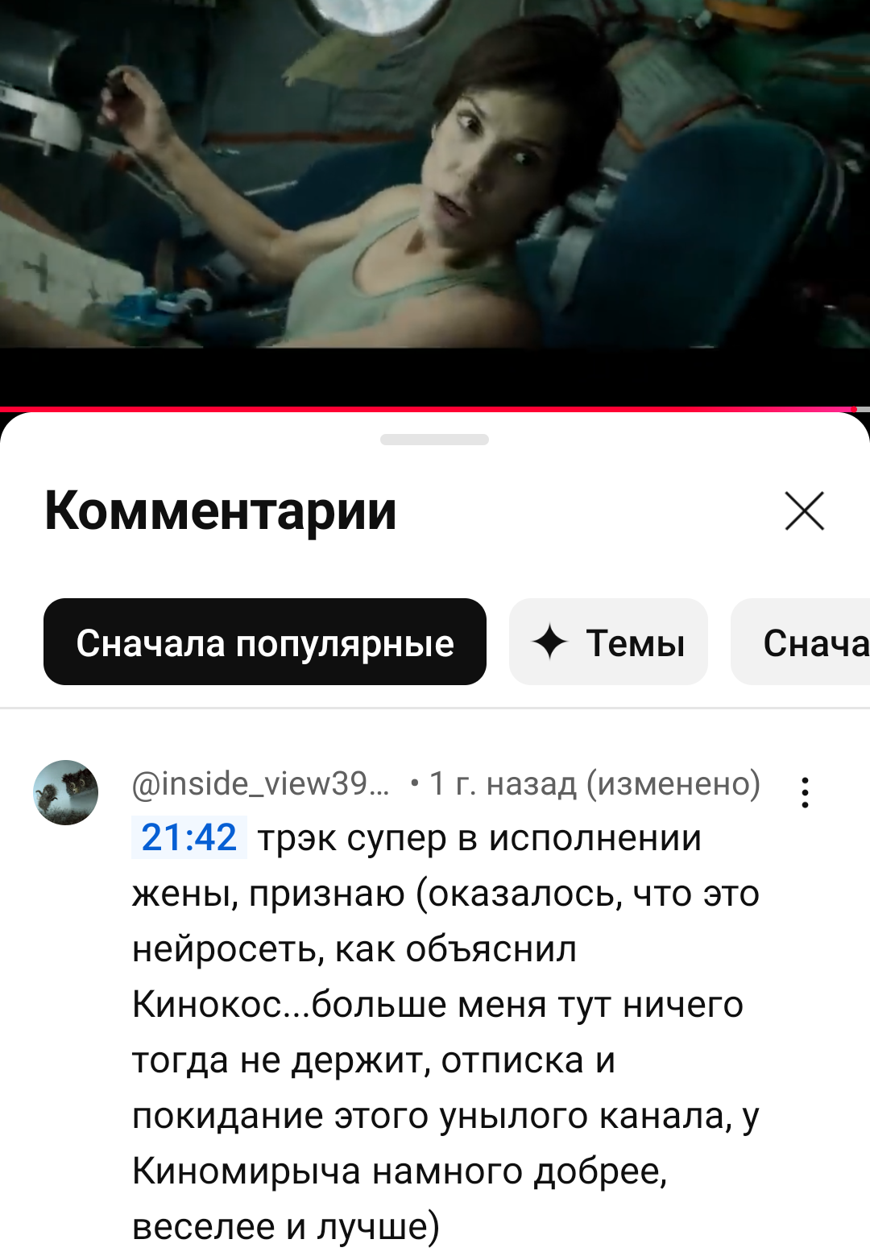Select the partially visible Снача chip on the right
870x1260 pixels.
[x=800, y=642]
